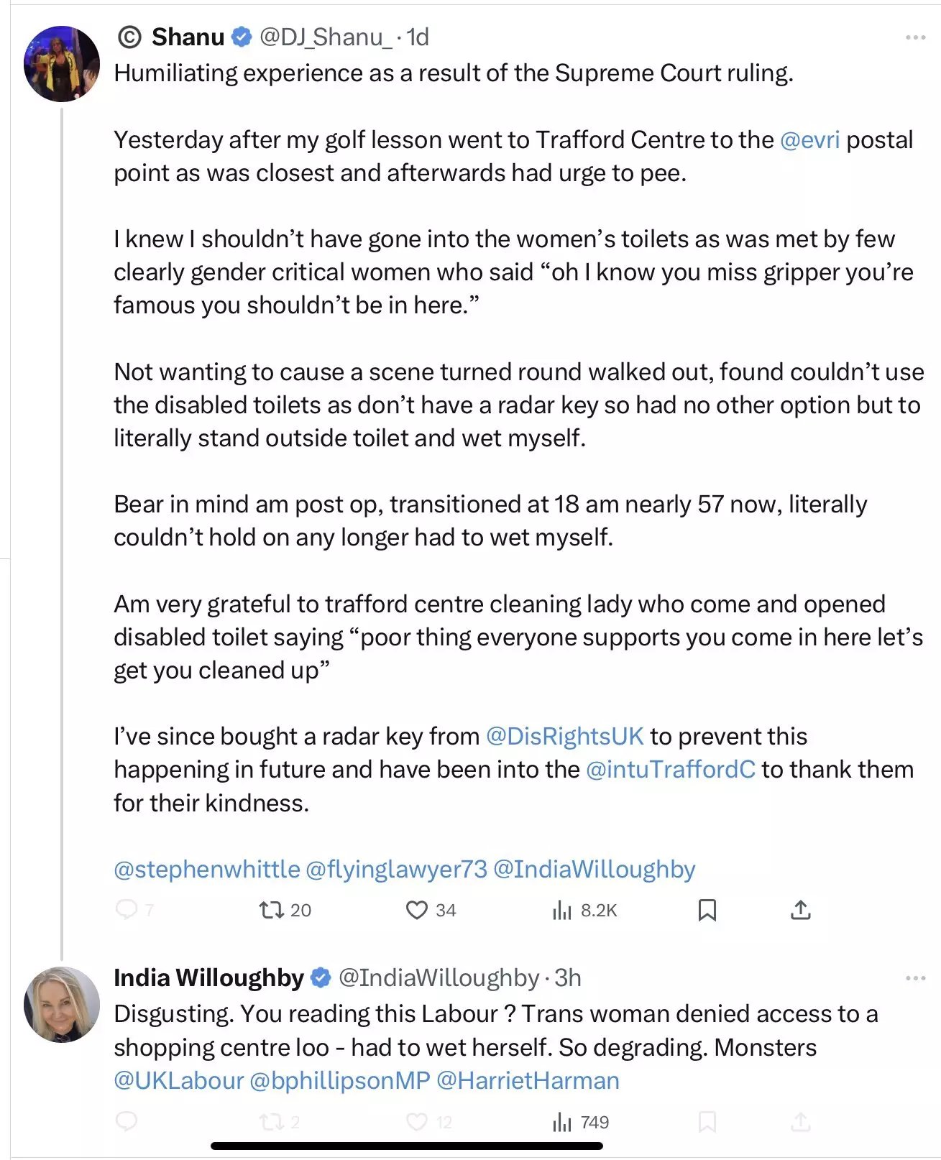
Task: Open the @intuTraffordC mention
Action: tap(671, 769)
